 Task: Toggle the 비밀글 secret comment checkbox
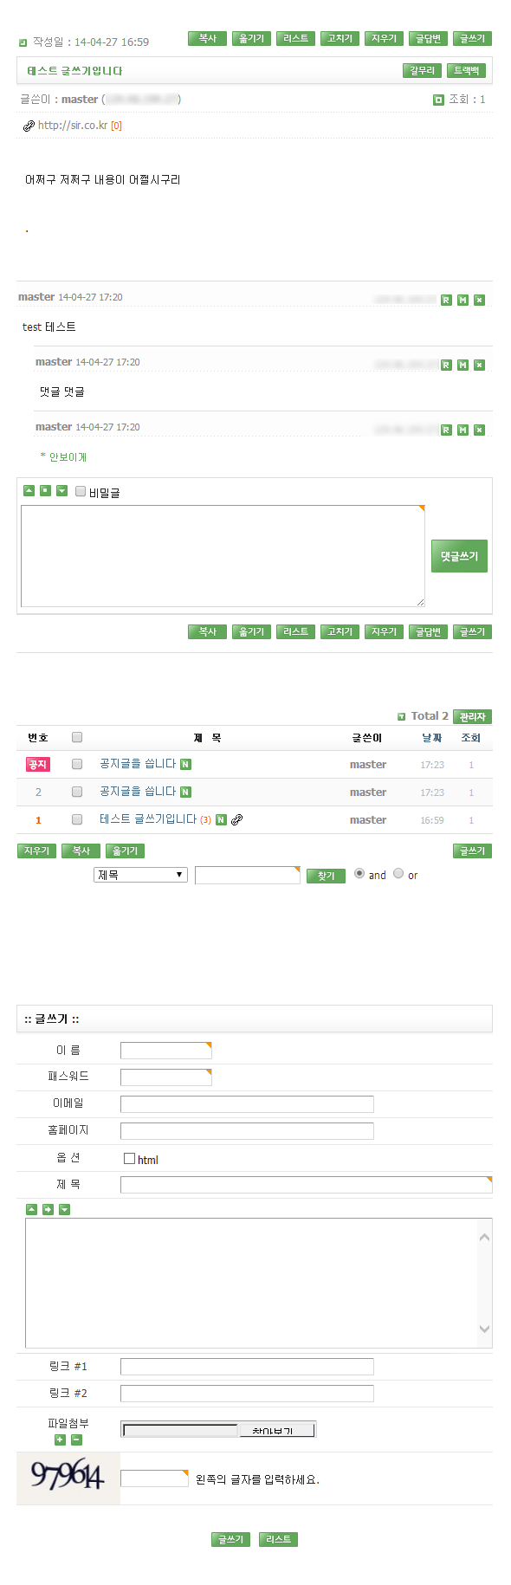81,491
